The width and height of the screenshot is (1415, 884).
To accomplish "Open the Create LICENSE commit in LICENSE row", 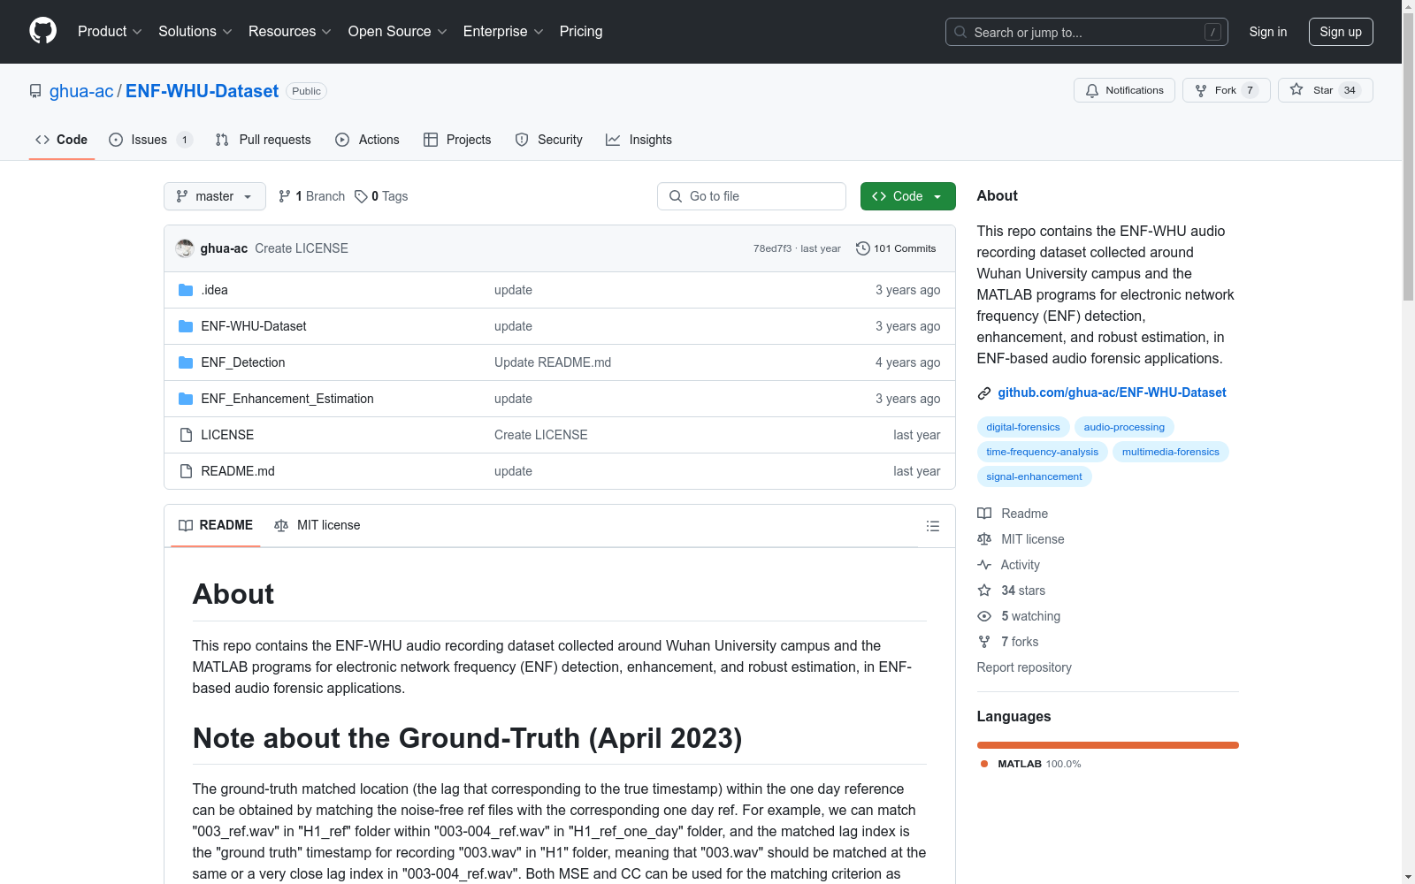I will pyautogui.click(x=541, y=435).
